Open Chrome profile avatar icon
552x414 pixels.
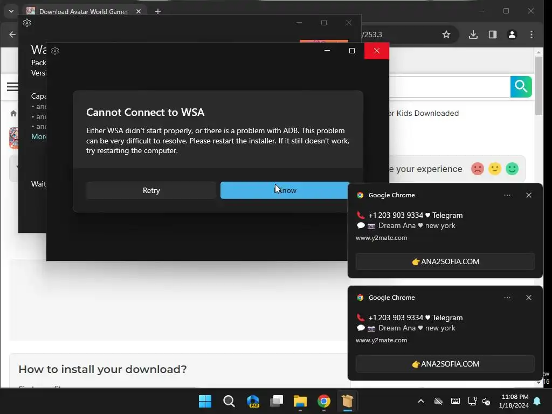[512, 34]
